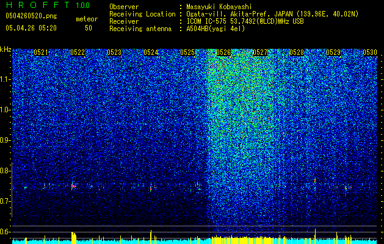Click the meteor label
Image resolution: width=384 pixels, height=244 pixels.
pos(87,19)
